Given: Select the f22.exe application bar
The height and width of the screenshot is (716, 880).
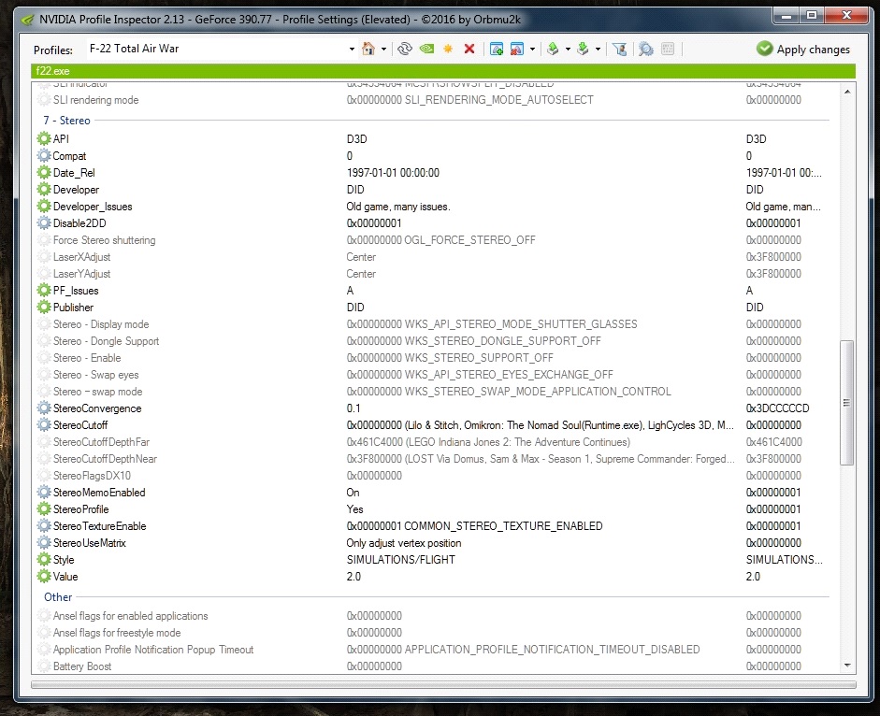Looking at the screenshot, I should point(443,71).
